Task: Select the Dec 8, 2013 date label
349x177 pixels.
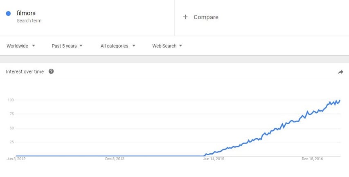Action: [115, 159]
